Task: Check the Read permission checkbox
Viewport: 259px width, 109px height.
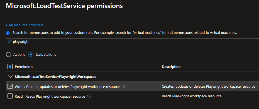Action: (10, 96)
